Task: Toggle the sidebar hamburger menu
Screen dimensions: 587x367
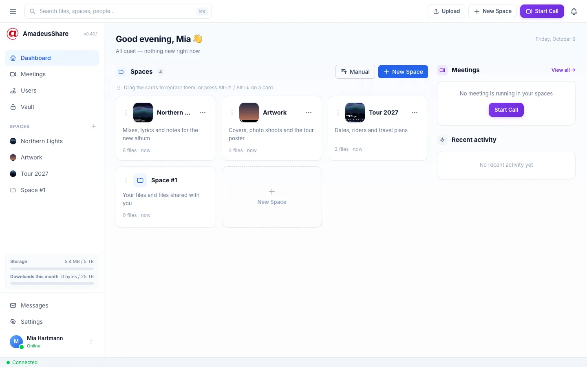Action: [x=13, y=11]
